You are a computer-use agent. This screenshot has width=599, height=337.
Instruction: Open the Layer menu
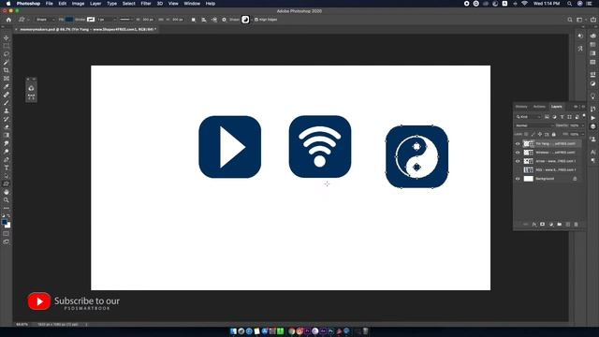tap(95, 4)
